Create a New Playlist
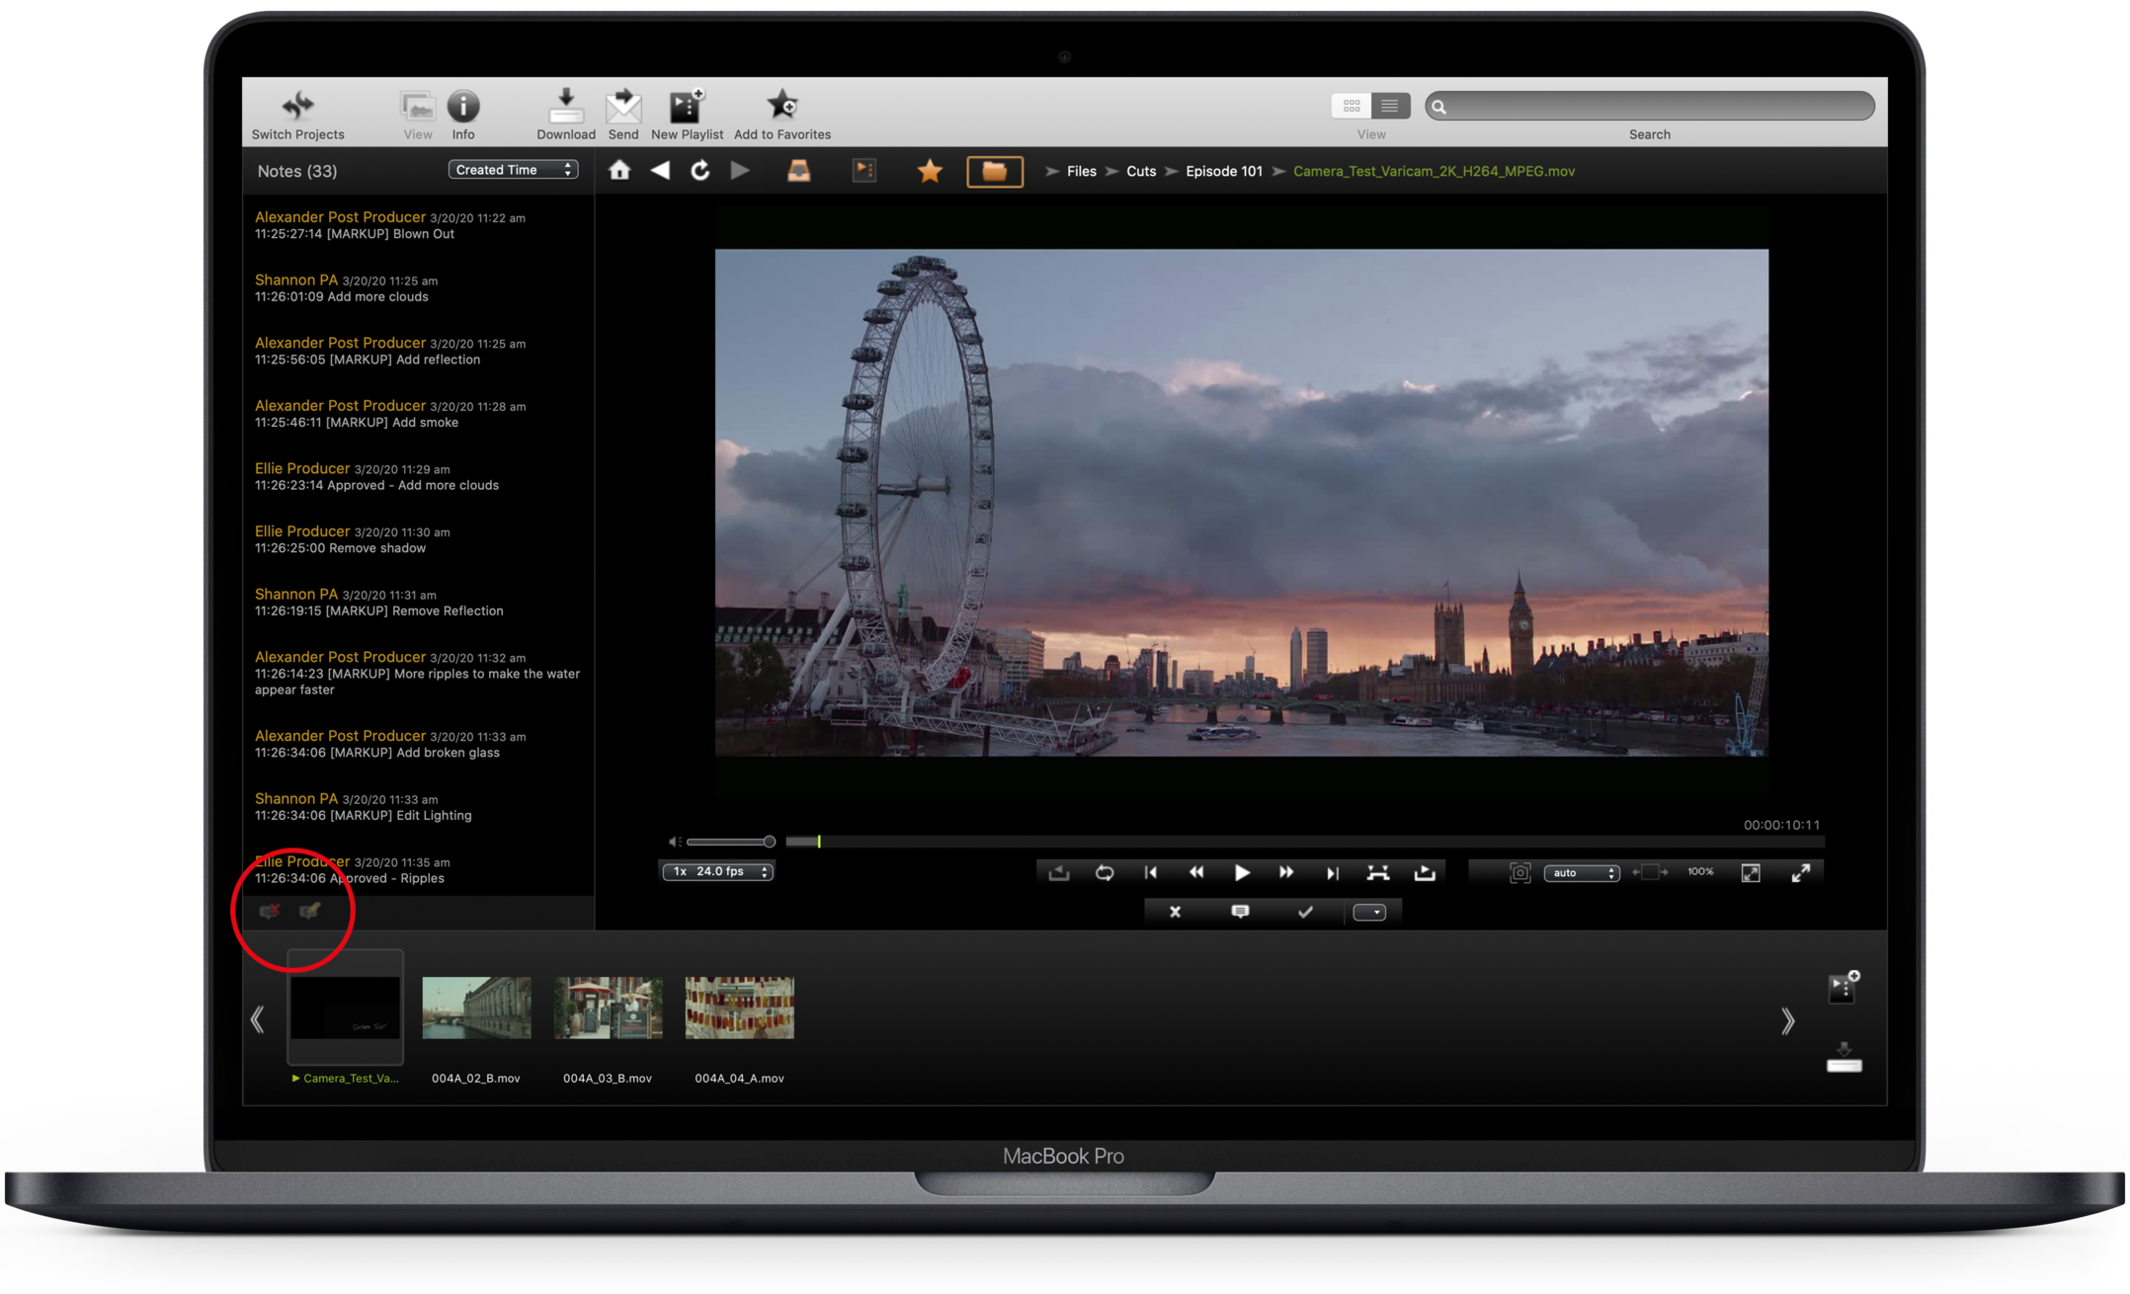Image resolution: width=2130 pixels, height=1294 pixels. (x=686, y=106)
